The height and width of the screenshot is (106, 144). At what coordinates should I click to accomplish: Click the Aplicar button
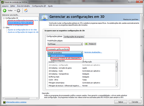click(x=121, y=102)
